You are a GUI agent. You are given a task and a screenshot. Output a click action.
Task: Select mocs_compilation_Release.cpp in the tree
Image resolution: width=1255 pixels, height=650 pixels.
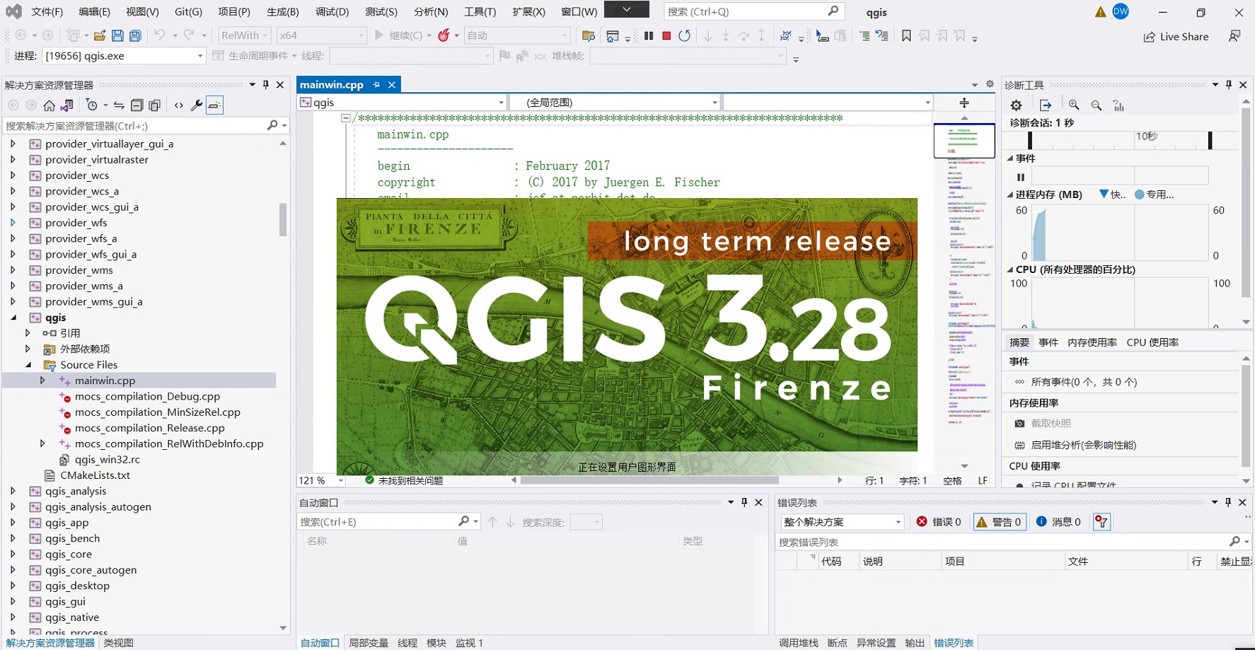pos(149,428)
